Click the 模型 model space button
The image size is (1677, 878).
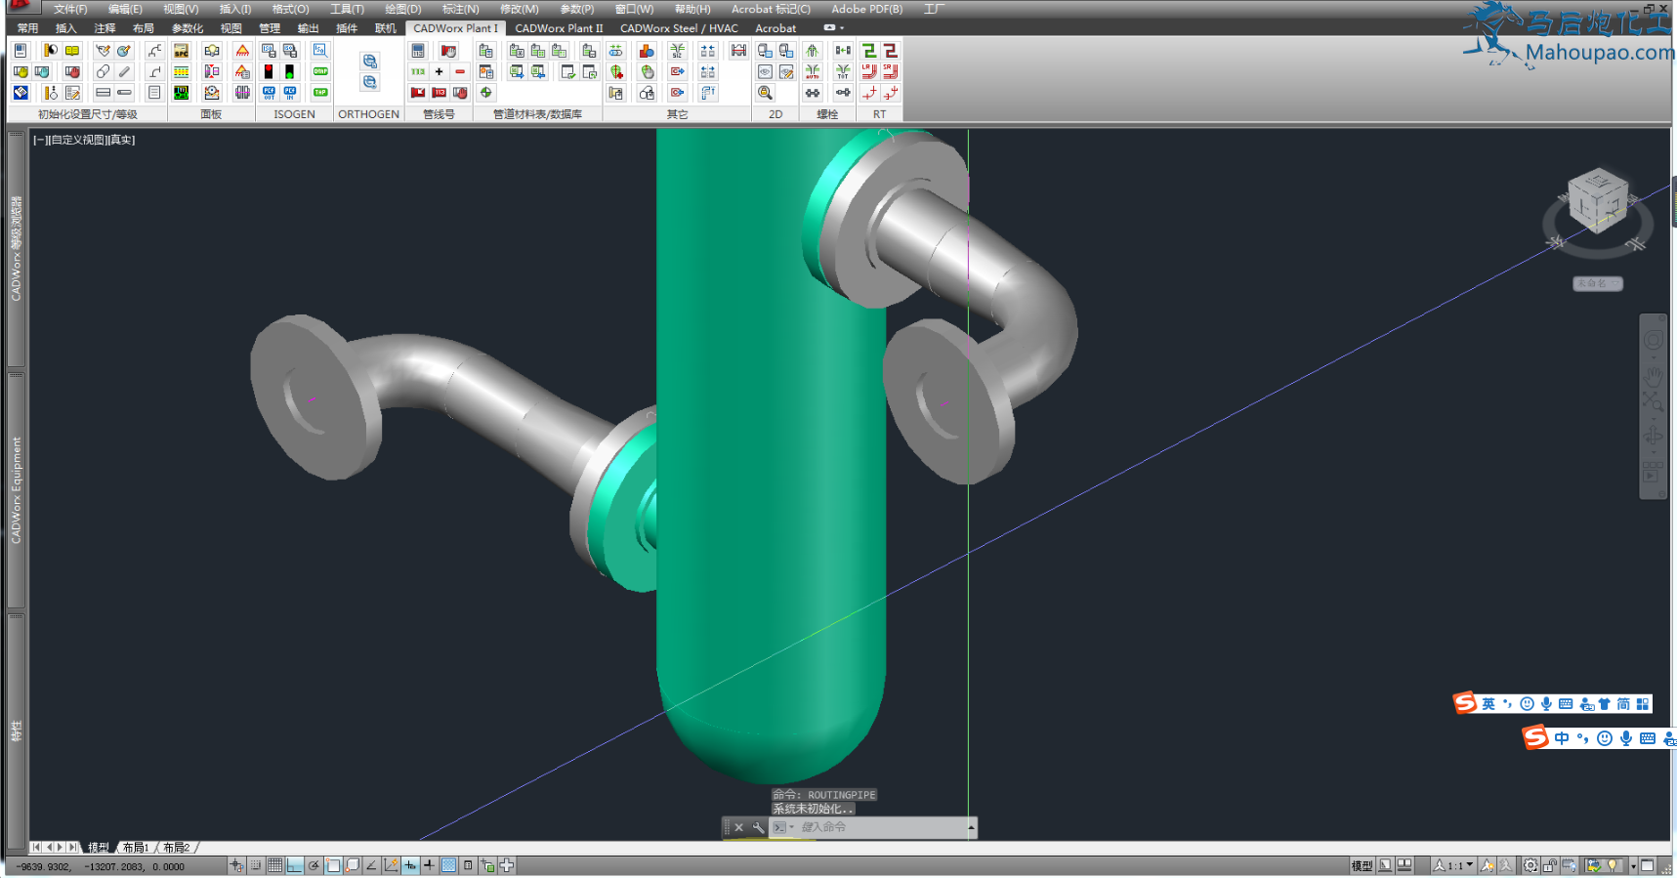pos(1362,865)
